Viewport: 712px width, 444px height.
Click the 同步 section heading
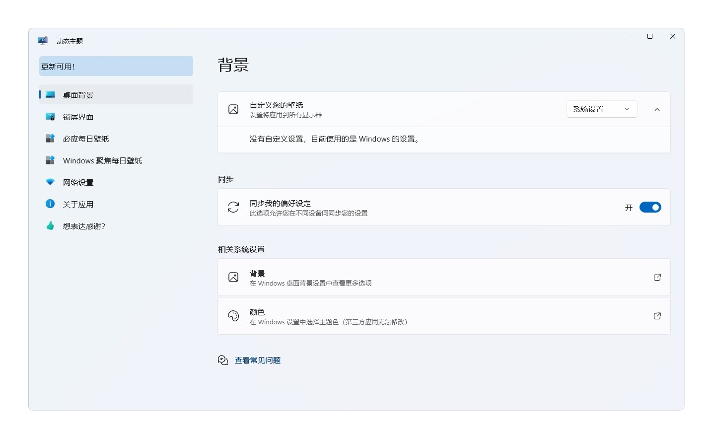click(x=226, y=179)
